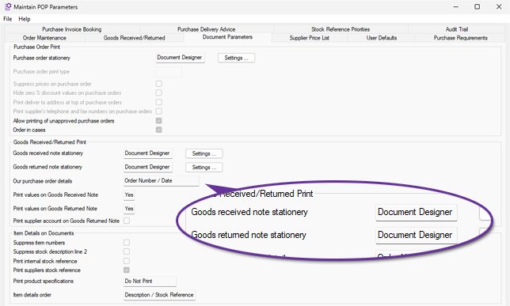Open Document Designer for goods returned note
Image resolution: width=510 pixels, height=306 pixels.
[147, 167]
